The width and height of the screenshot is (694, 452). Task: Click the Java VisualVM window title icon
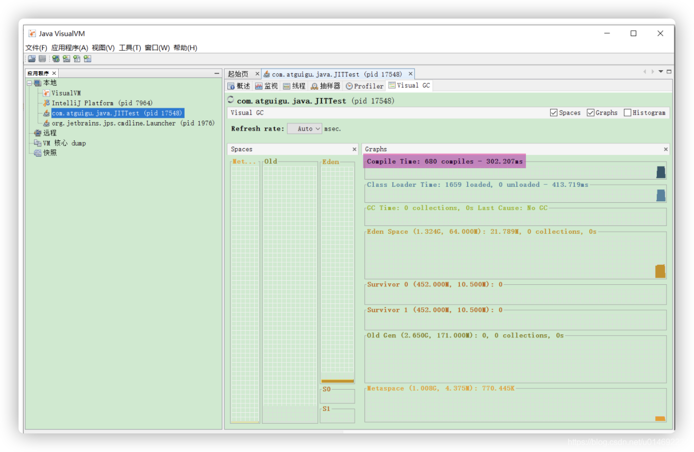(x=32, y=34)
